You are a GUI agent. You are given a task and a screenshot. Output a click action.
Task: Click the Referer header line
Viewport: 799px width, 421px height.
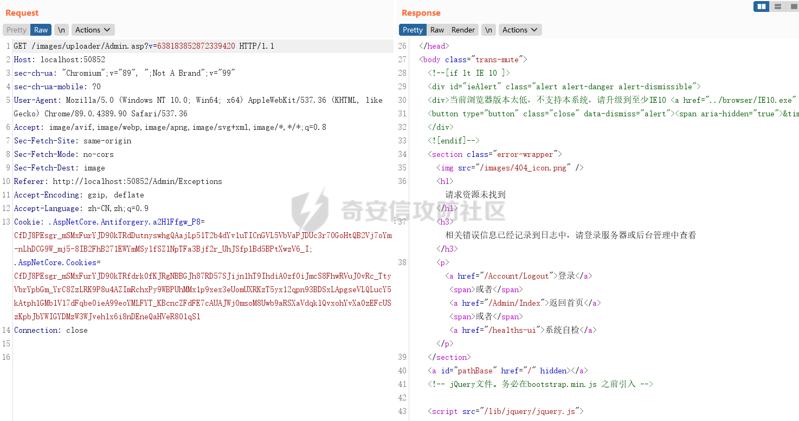coord(118,181)
